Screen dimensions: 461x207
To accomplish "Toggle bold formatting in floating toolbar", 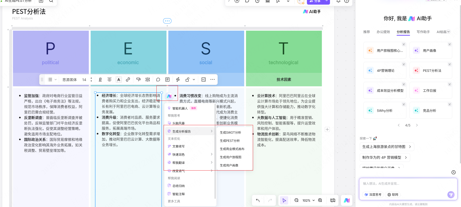I will coord(100,80).
